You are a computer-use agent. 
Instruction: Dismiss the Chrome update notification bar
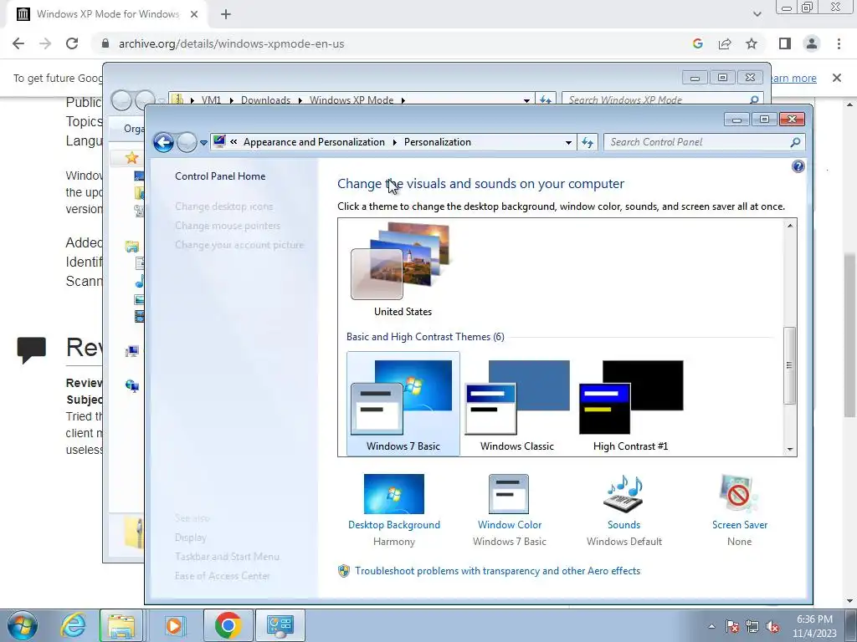point(837,78)
